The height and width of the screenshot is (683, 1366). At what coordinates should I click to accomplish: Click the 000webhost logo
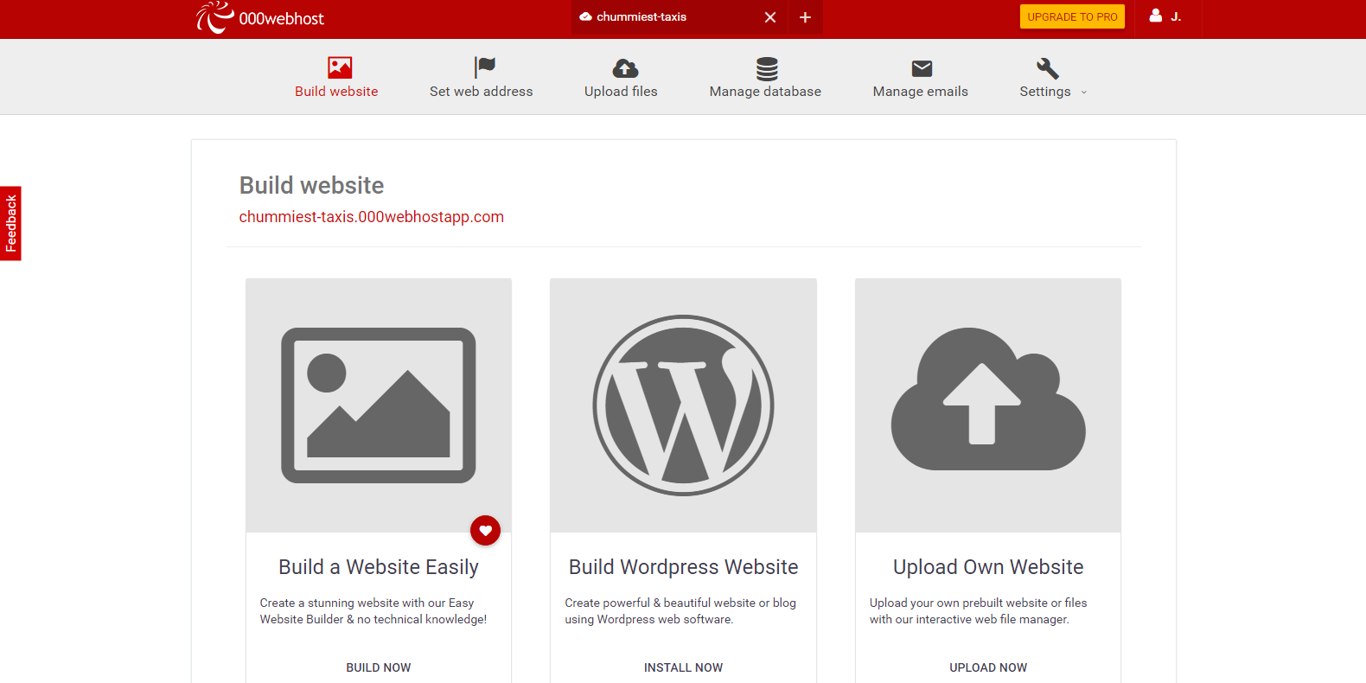(260, 18)
